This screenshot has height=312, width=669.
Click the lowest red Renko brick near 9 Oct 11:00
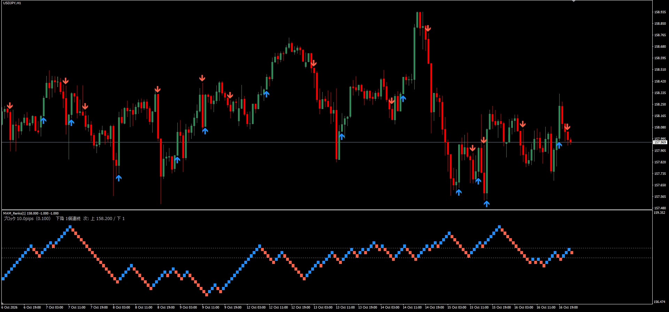point(207,295)
